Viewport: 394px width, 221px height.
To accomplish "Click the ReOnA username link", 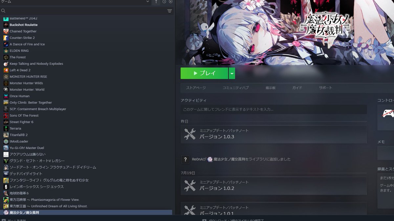I will [x=197, y=159].
